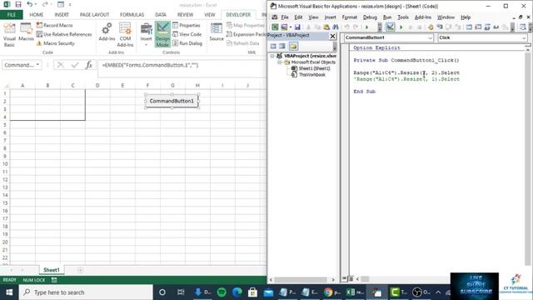Close the Project Explorer pane
This screenshot has height=300, width=533.
[332, 36]
